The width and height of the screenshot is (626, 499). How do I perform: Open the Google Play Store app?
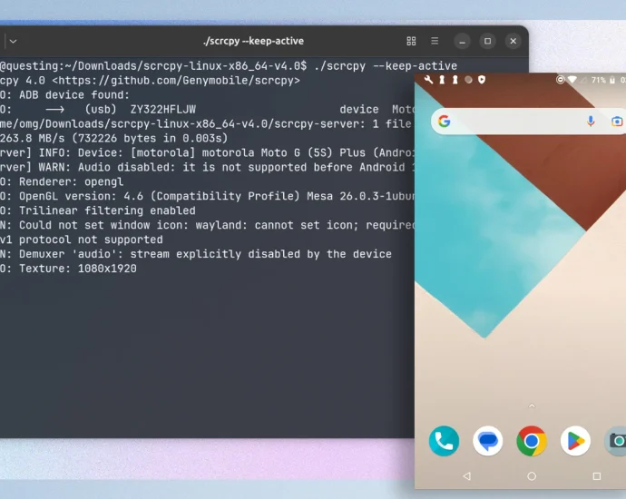point(575,441)
